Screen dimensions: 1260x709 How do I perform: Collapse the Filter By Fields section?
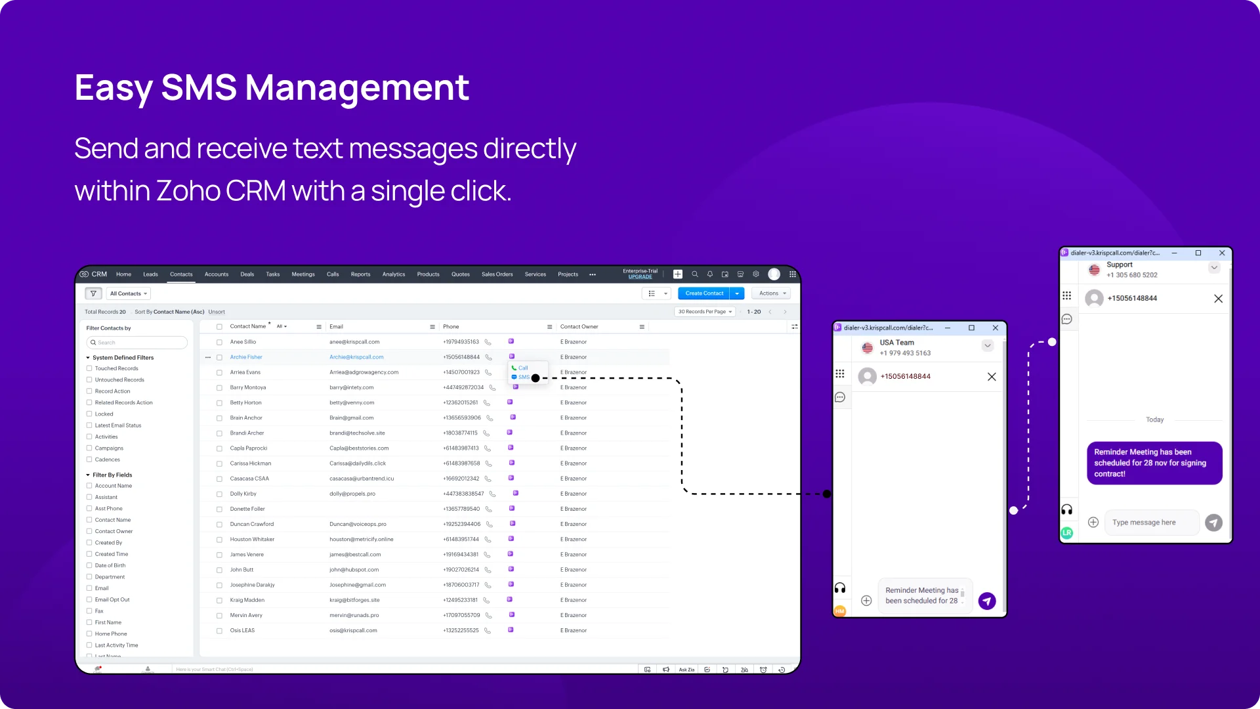[88, 475]
